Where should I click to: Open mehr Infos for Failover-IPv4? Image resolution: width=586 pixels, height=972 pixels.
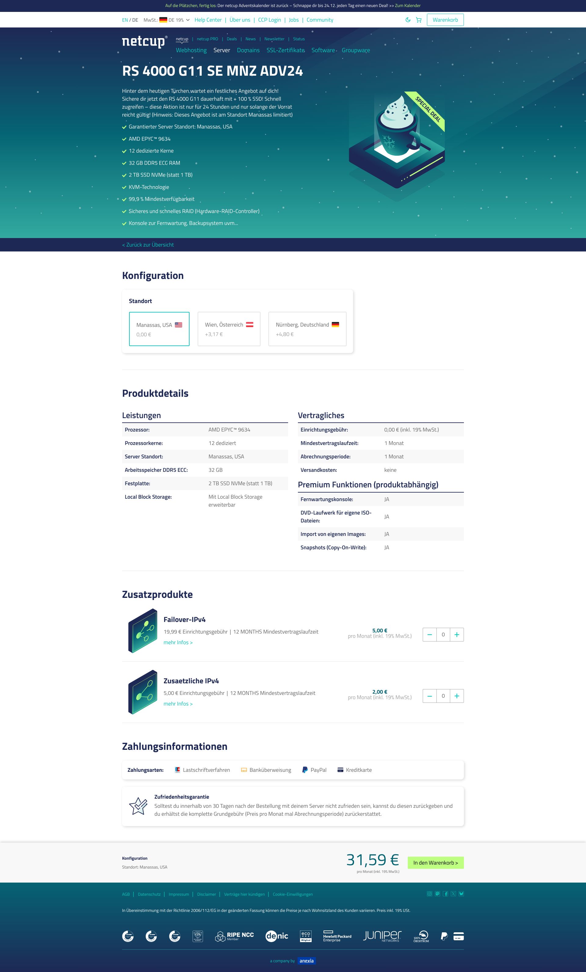pos(178,642)
